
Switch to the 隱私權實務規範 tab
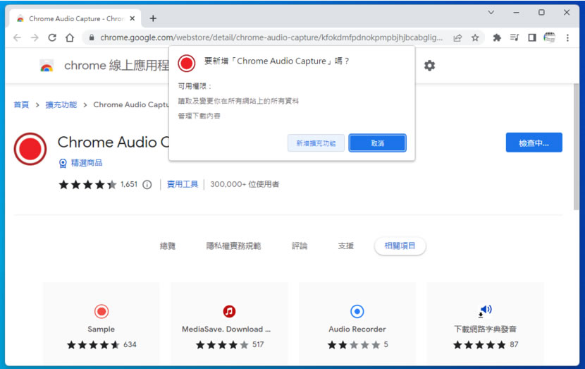point(233,246)
